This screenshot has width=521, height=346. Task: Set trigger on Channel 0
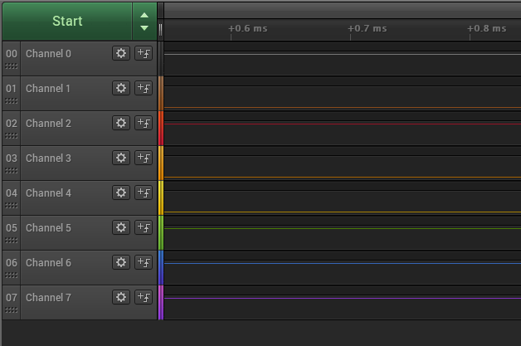144,53
